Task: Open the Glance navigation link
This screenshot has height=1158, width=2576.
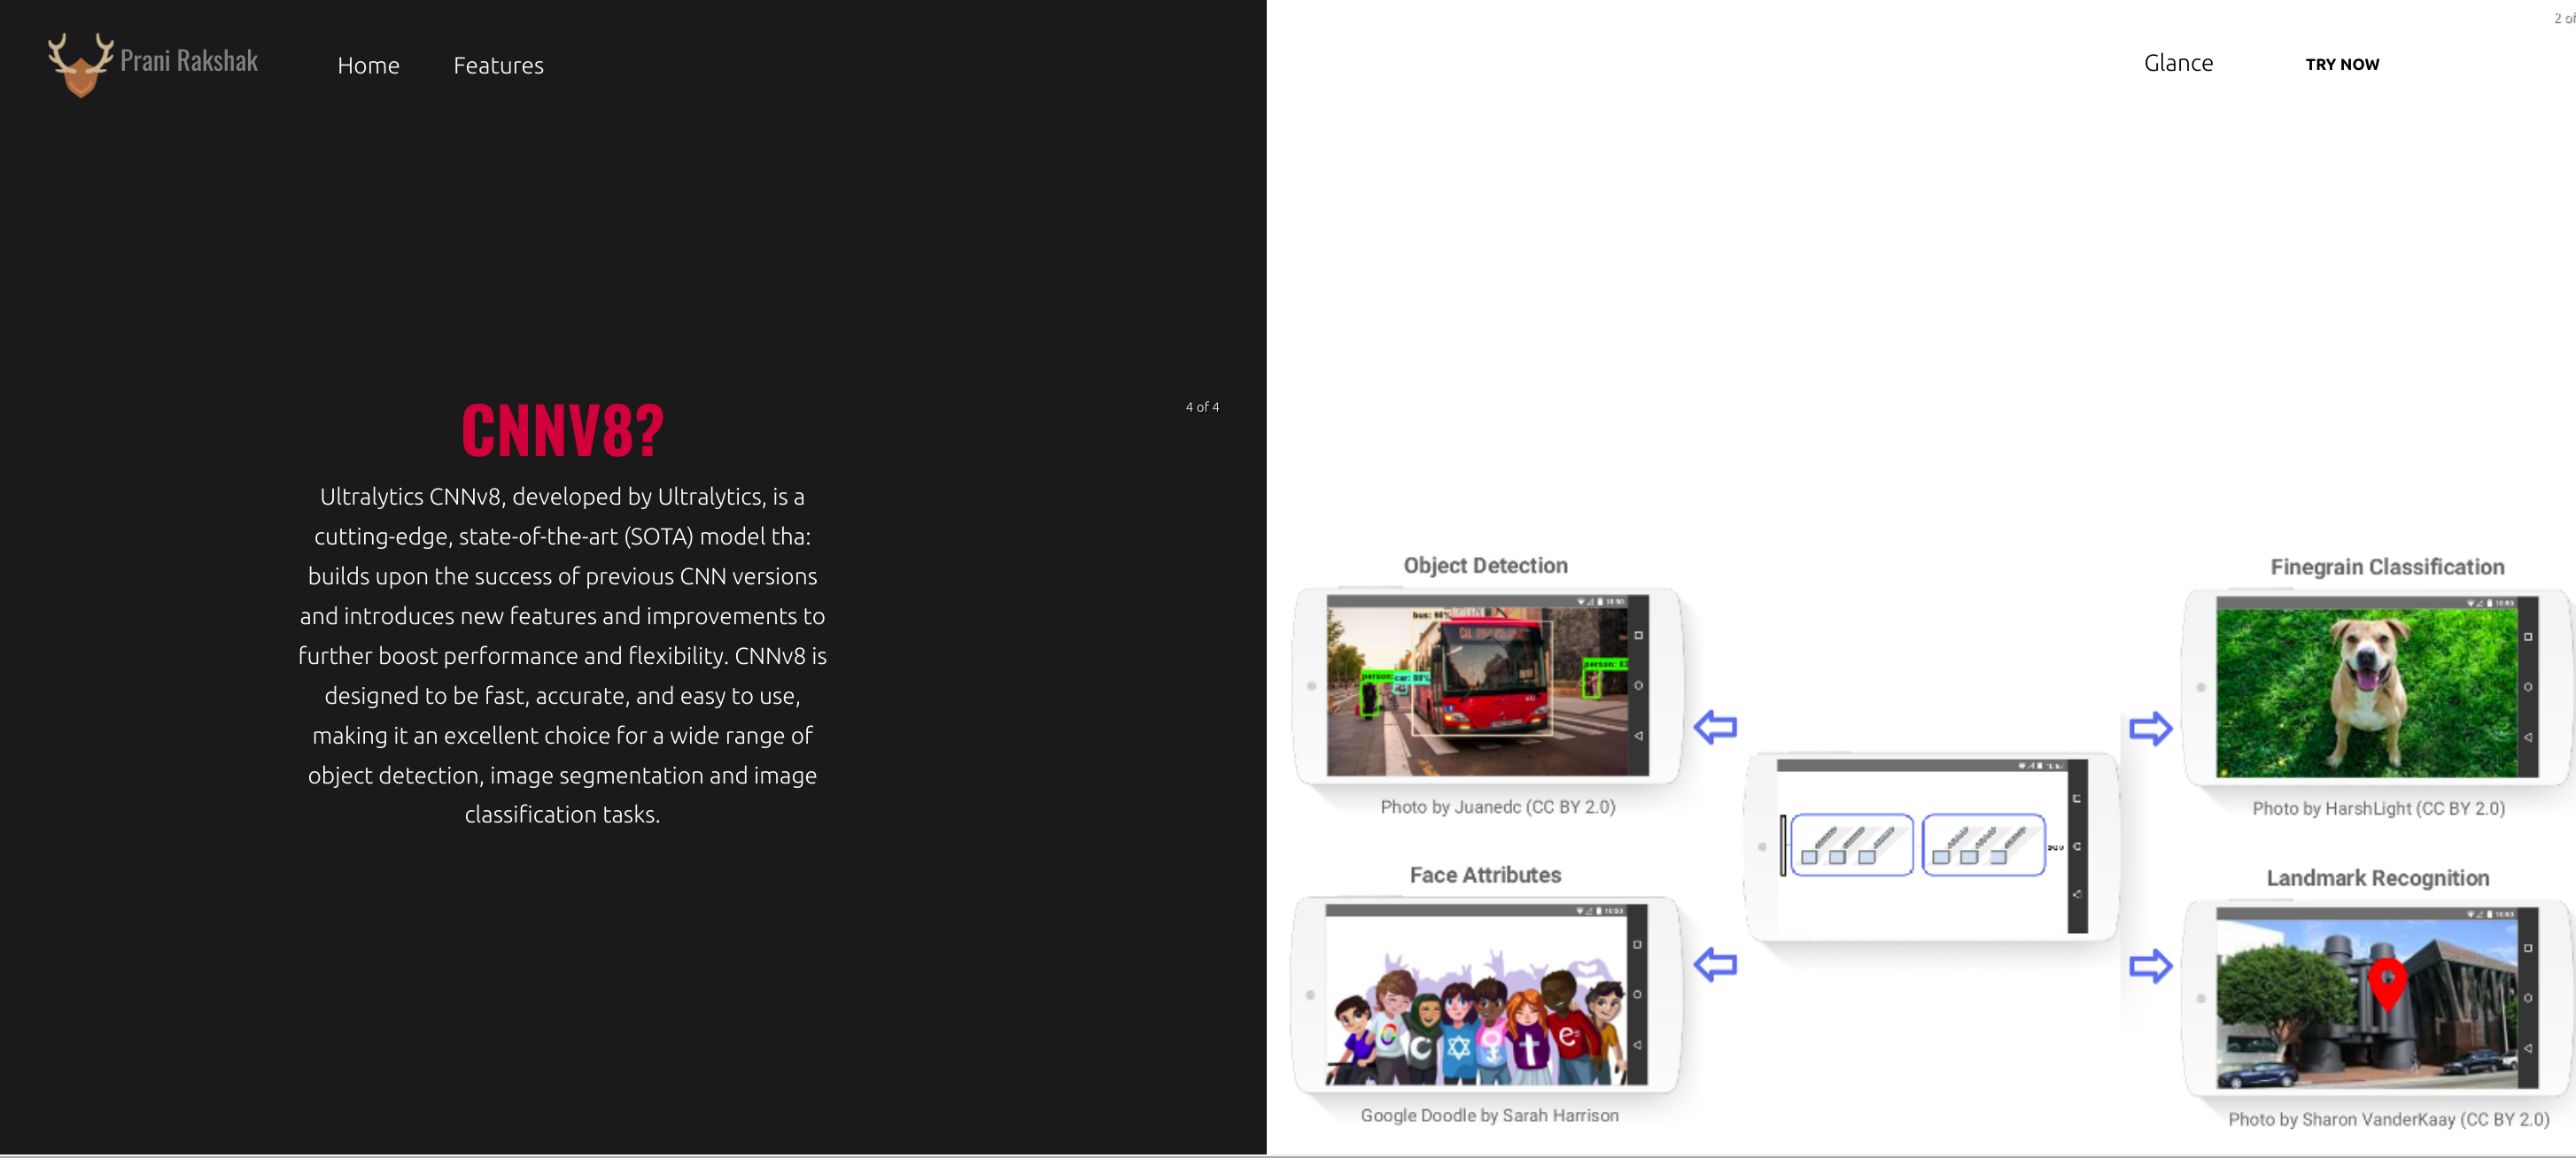Action: (x=2178, y=63)
